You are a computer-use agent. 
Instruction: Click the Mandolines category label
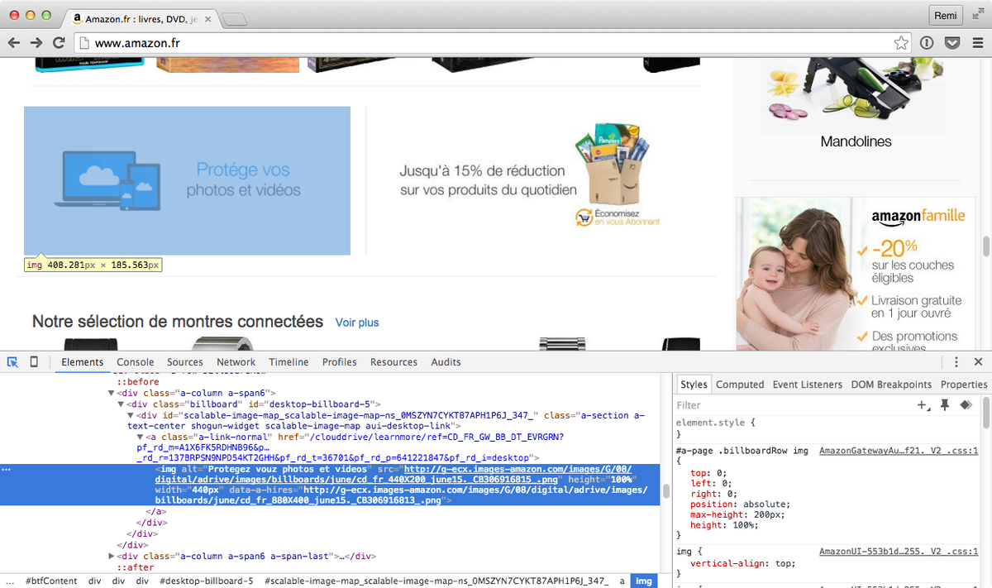coord(856,141)
